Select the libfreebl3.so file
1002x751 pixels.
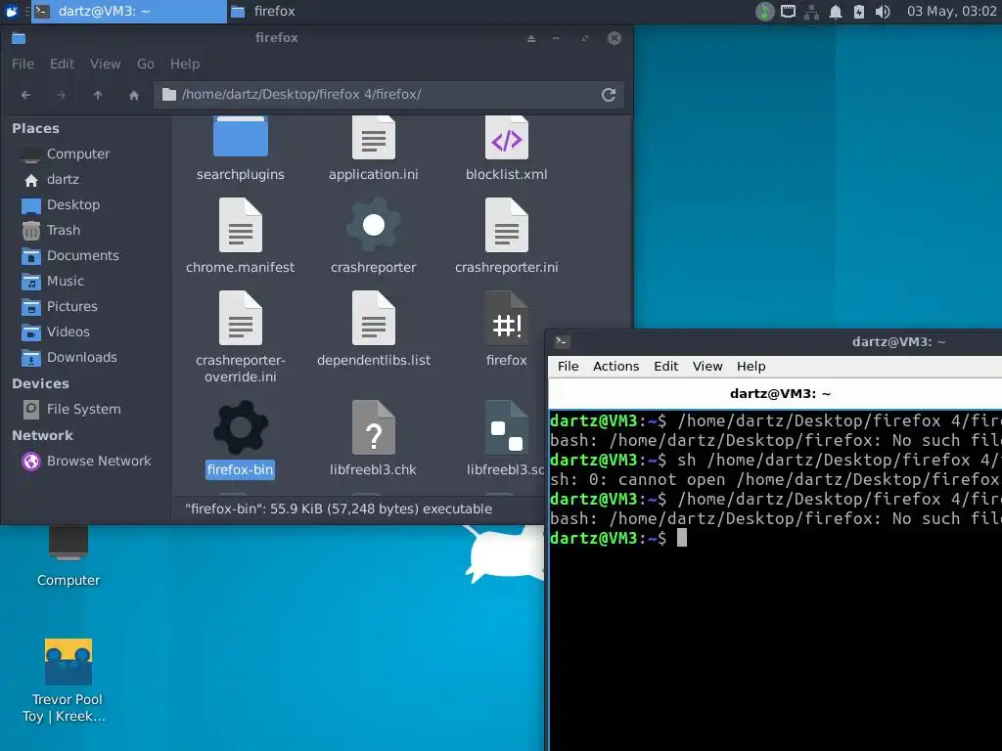point(506,439)
